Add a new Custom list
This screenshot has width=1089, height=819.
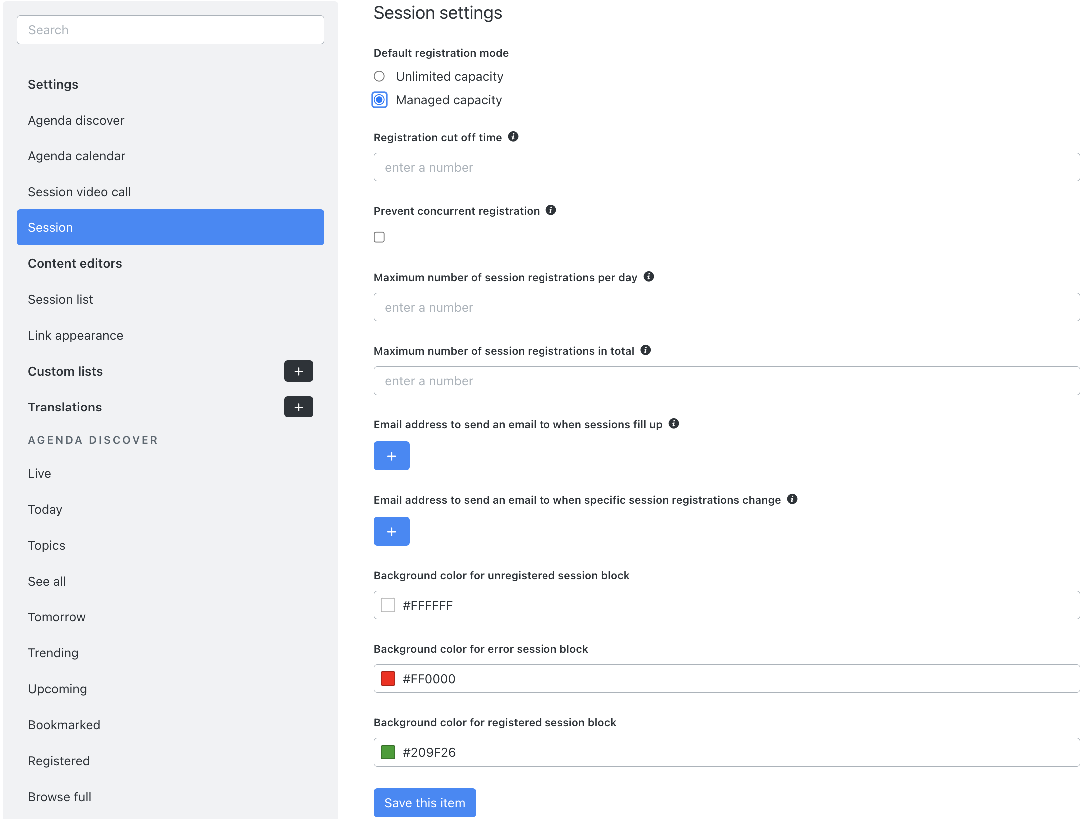(x=298, y=371)
